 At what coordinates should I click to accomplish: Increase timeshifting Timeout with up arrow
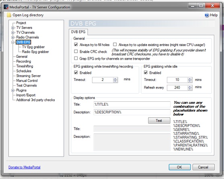tap(115, 78)
